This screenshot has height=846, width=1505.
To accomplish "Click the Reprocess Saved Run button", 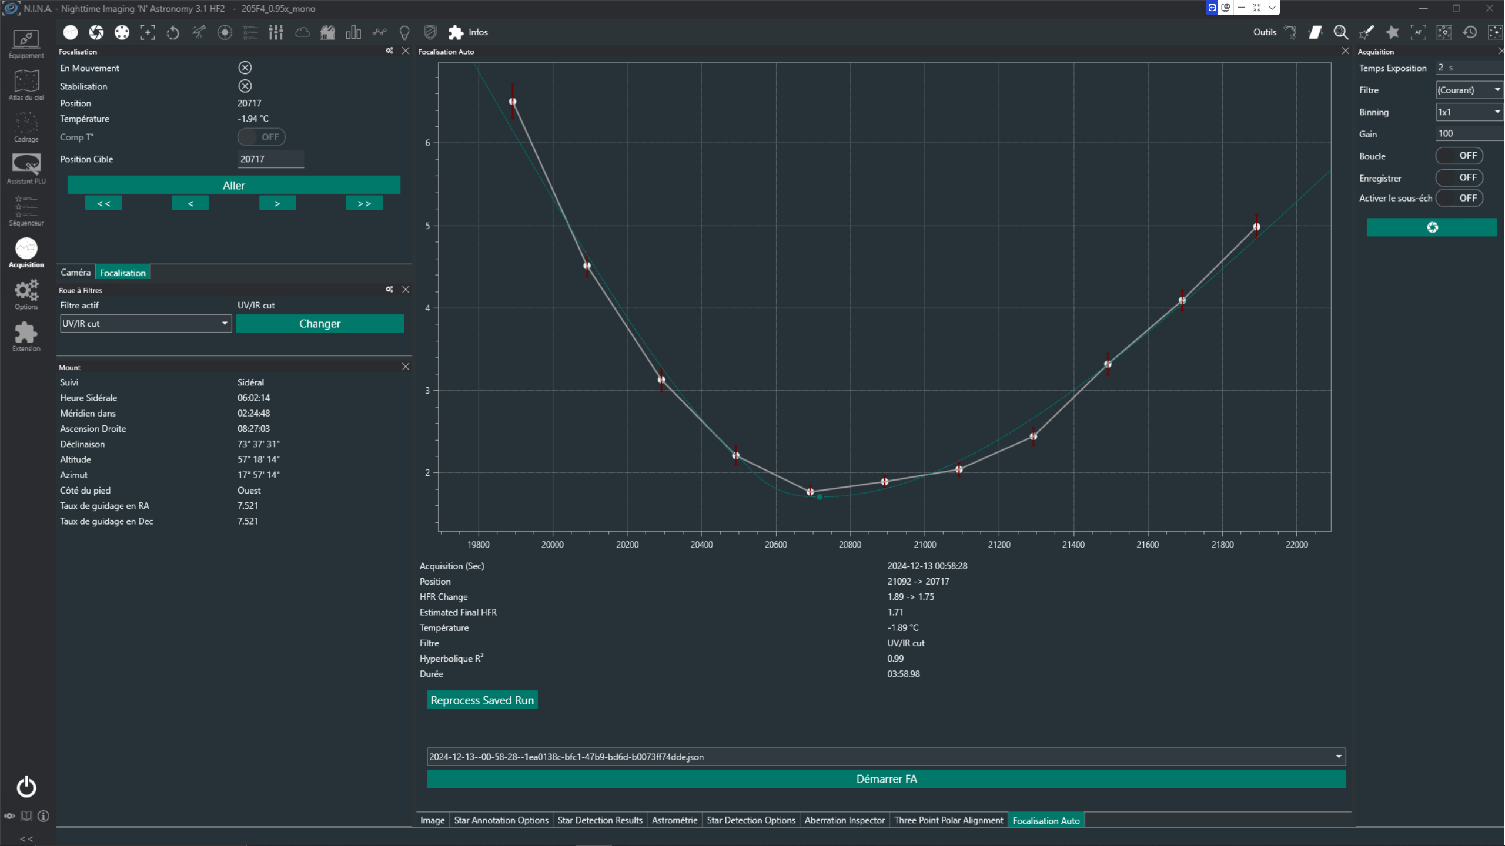I will pyautogui.click(x=482, y=700).
